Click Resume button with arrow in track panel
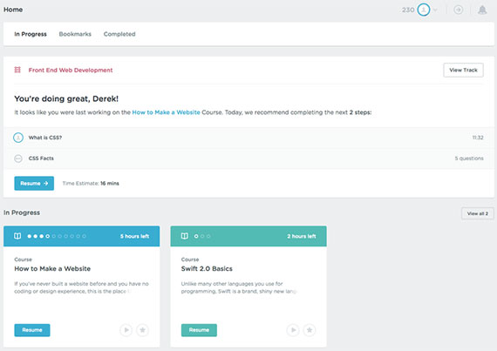This screenshot has width=497, height=351. [34, 183]
